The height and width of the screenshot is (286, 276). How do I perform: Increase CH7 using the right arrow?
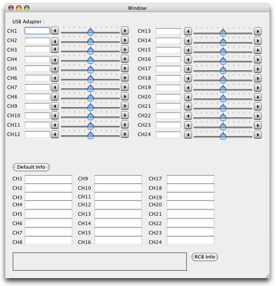(125, 87)
